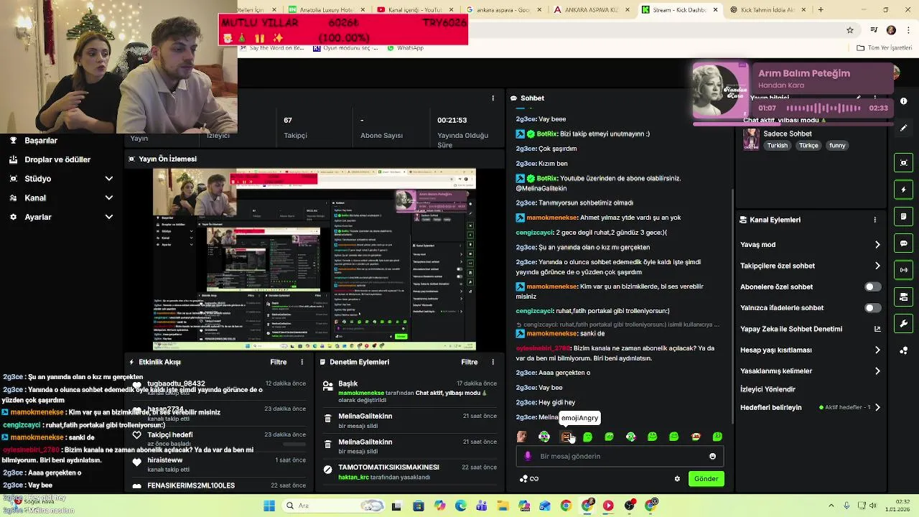Open Kanal Eylemleri three-dot menu
Screen dimensions: 919x517
[x=874, y=220]
